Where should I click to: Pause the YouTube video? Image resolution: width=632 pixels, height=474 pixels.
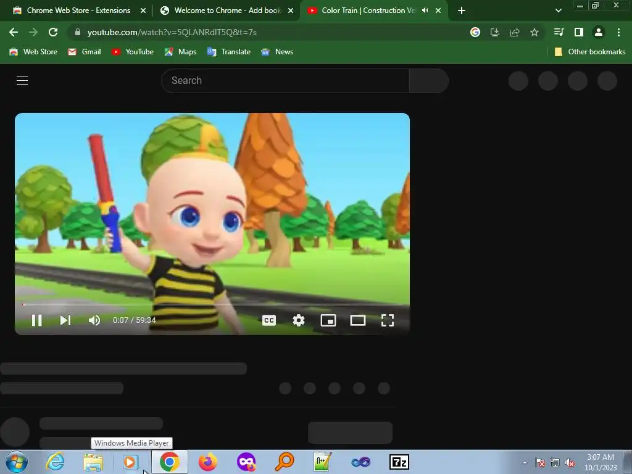(x=36, y=320)
